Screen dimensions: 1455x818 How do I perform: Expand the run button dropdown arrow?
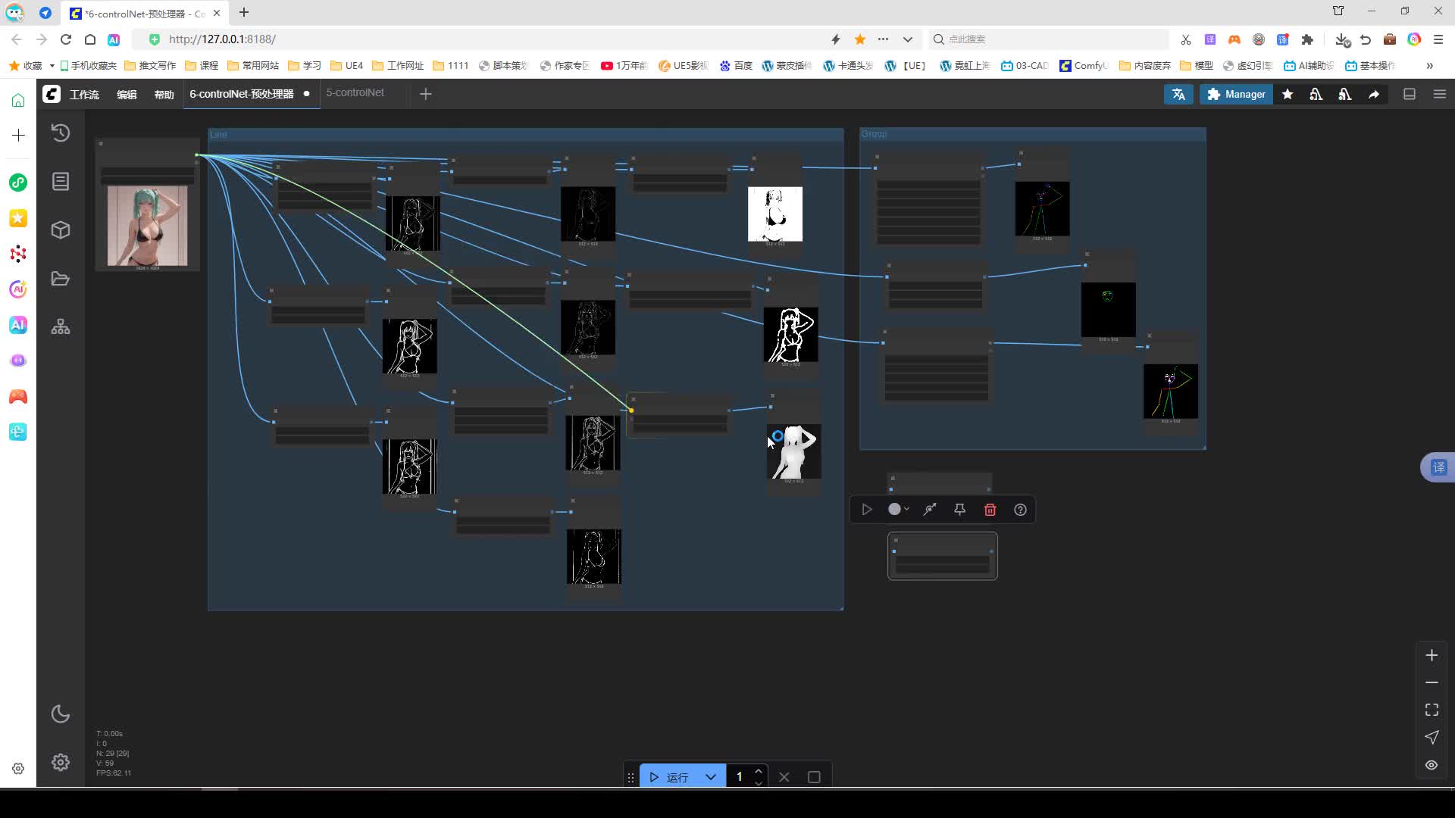click(710, 777)
